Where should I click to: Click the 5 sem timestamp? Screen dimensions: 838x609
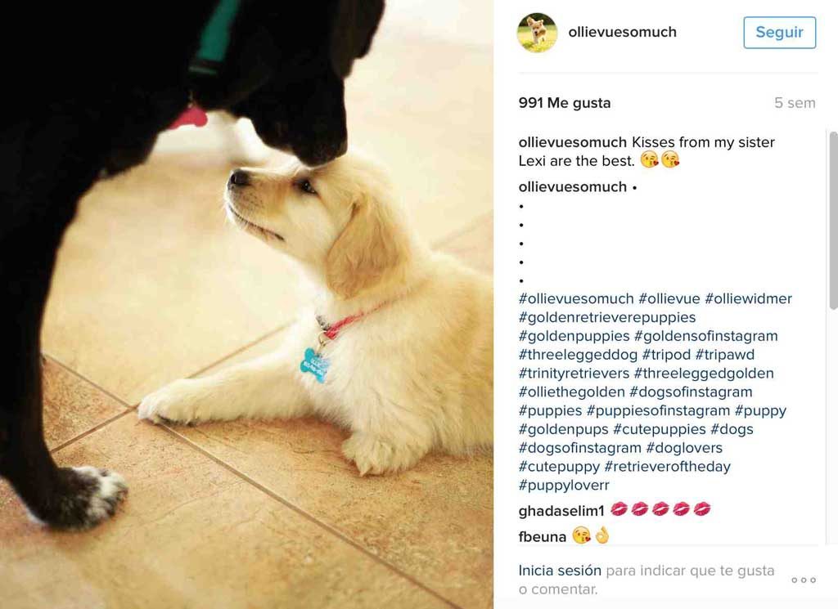pyautogui.click(x=795, y=103)
